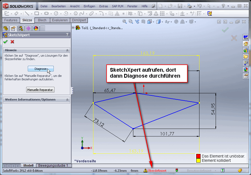Screen dimensions: 251x175
Task: Select the Rectangle sketch tool
Action: [x=37, y=13]
